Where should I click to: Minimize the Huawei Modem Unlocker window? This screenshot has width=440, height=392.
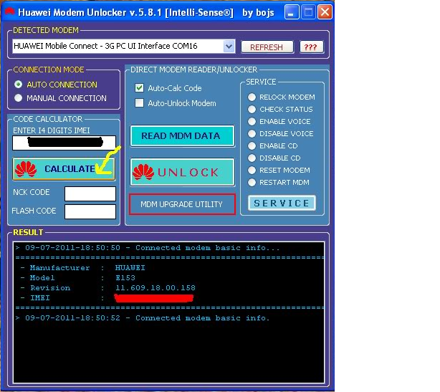(x=291, y=12)
